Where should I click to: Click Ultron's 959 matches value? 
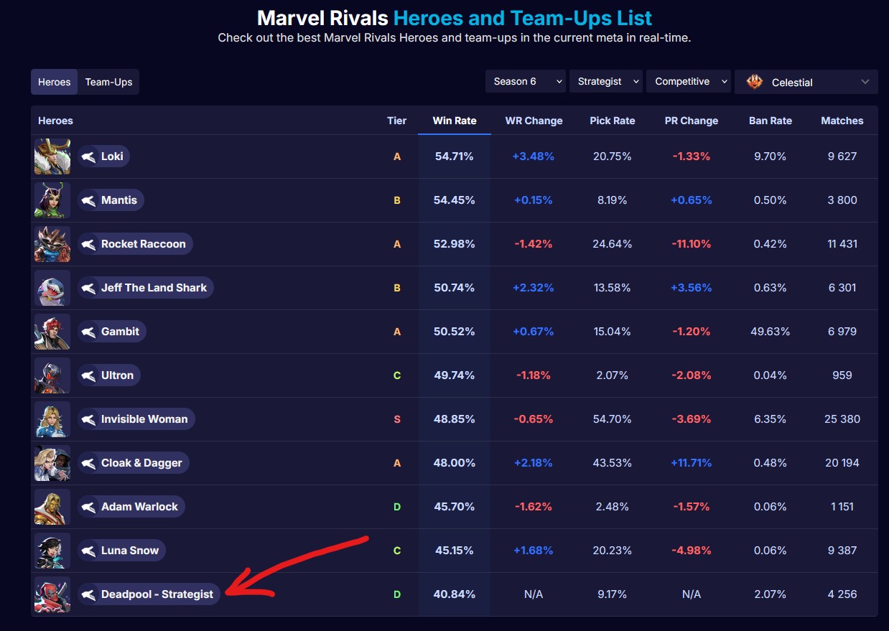tap(842, 375)
